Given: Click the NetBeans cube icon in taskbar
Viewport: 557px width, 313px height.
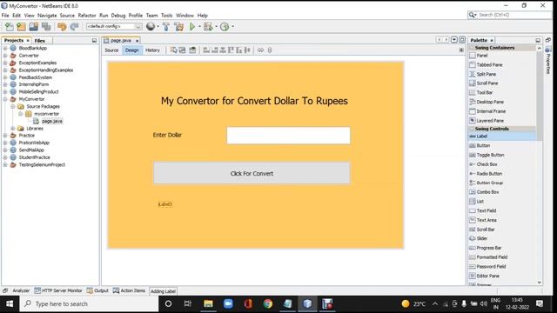Looking at the screenshot, I should point(307,303).
